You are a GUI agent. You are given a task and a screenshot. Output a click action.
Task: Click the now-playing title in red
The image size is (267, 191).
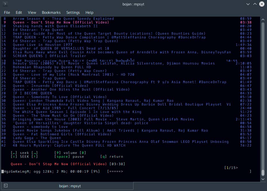tap(59, 164)
